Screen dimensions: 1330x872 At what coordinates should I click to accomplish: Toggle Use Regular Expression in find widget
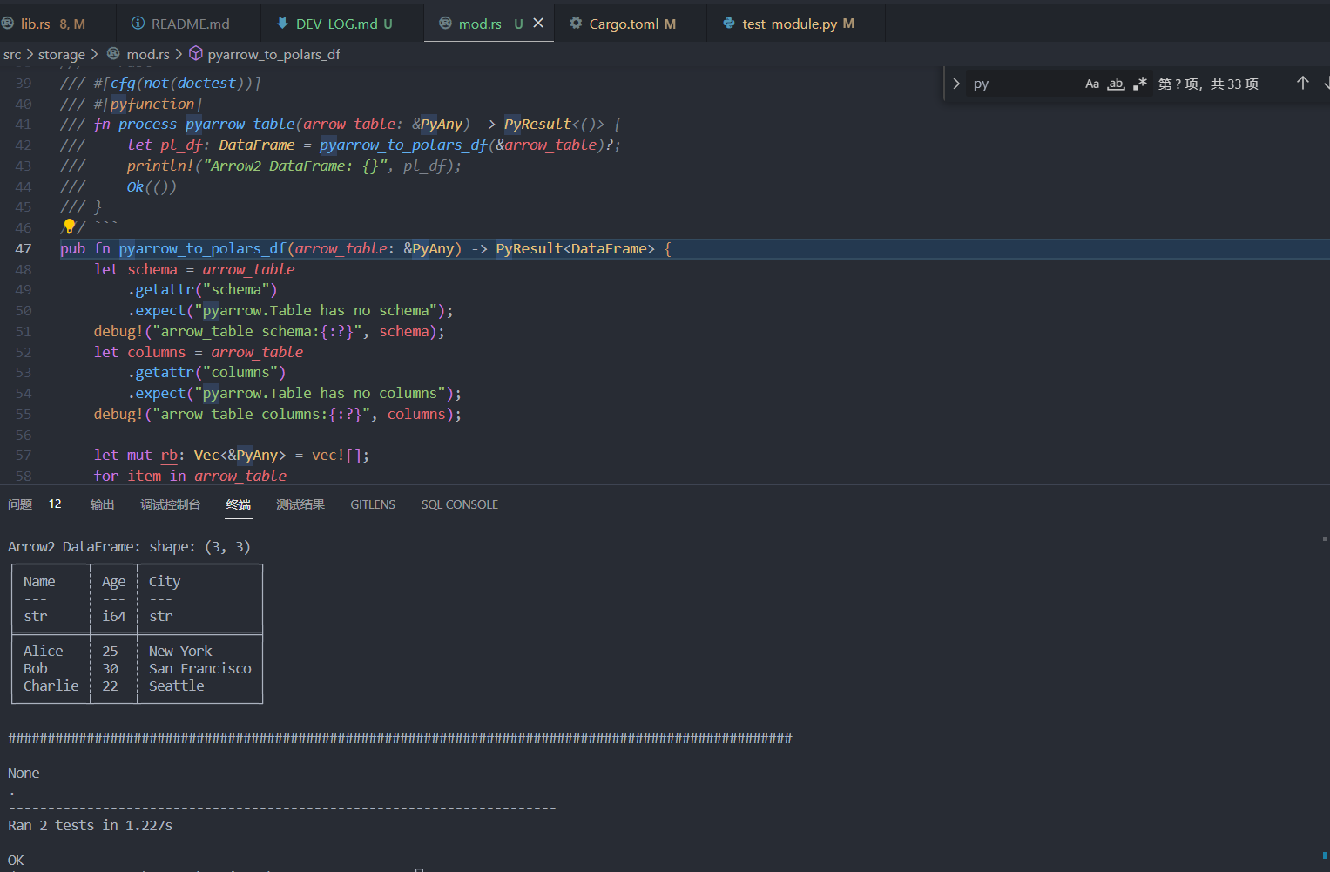1140,84
